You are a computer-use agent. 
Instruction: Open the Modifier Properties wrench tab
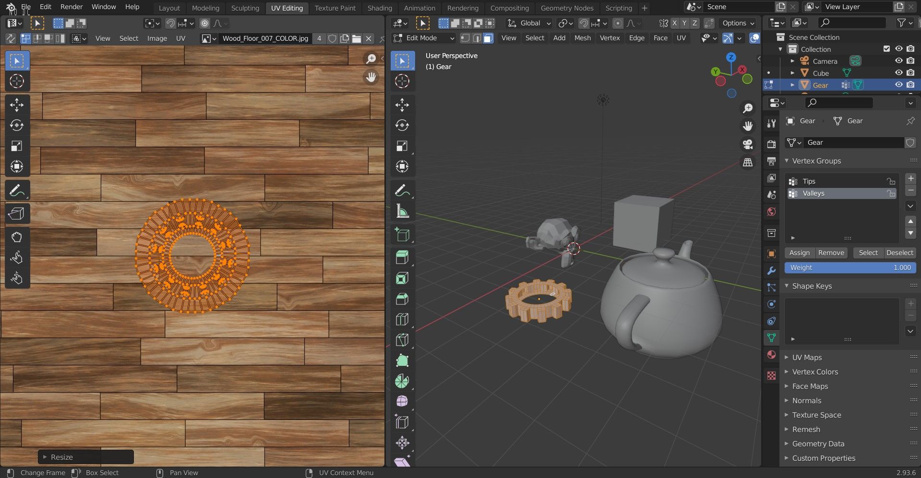(x=771, y=271)
